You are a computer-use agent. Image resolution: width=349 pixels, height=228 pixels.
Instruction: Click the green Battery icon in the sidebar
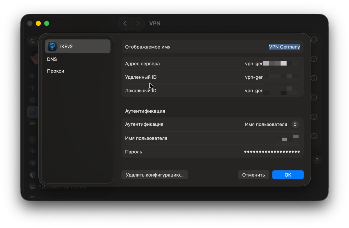33,123
